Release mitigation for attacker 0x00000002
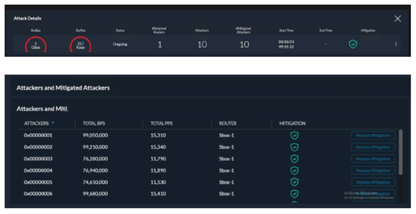 (373, 147)
